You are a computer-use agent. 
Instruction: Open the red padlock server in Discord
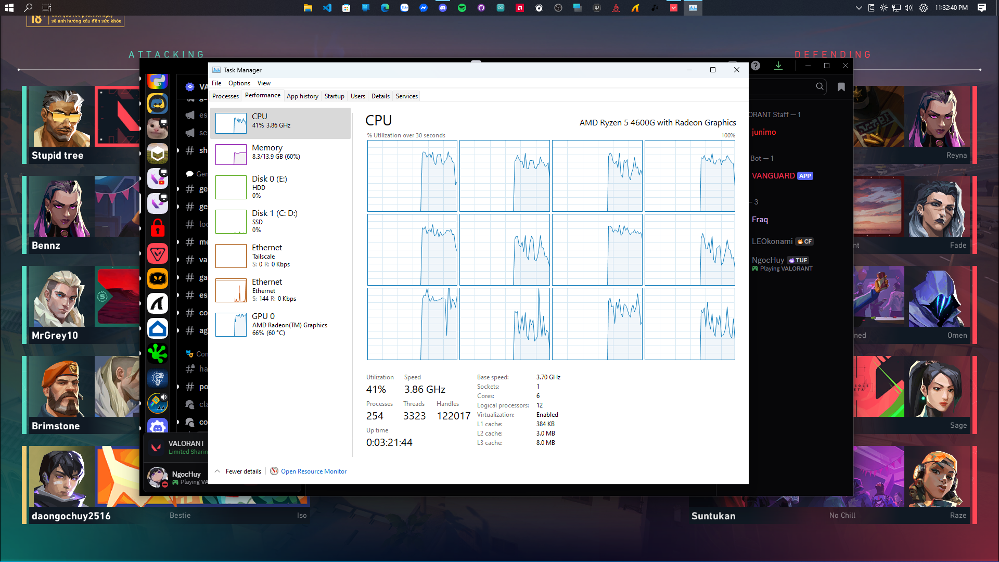pyautogui.click(x=158, y=228)
